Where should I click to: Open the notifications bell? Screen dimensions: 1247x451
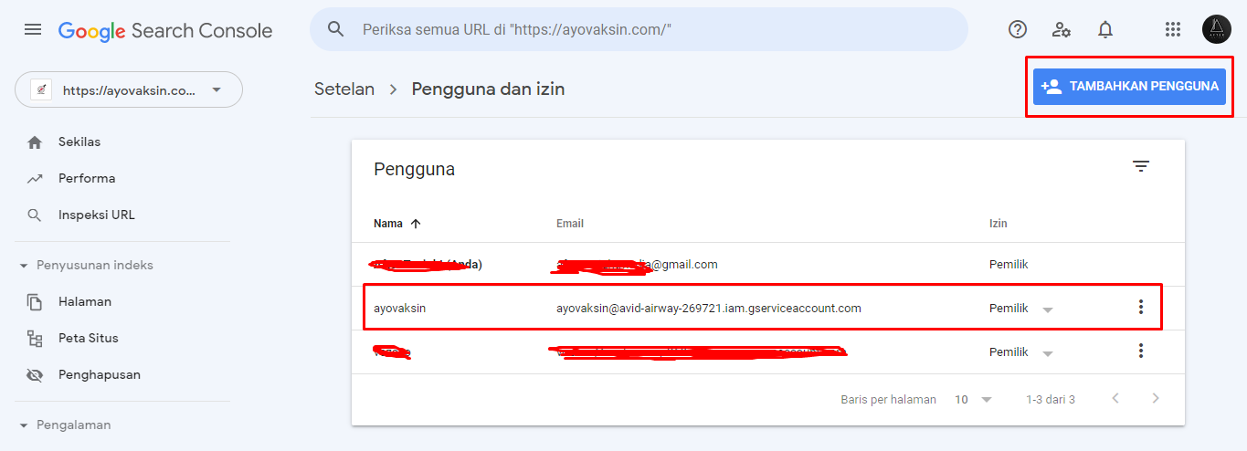click(x=1105, y=29)
